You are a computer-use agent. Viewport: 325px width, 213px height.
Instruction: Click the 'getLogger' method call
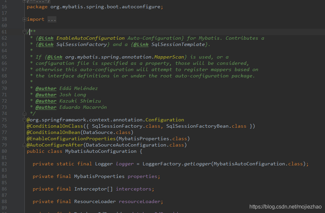tap(197, 164)
